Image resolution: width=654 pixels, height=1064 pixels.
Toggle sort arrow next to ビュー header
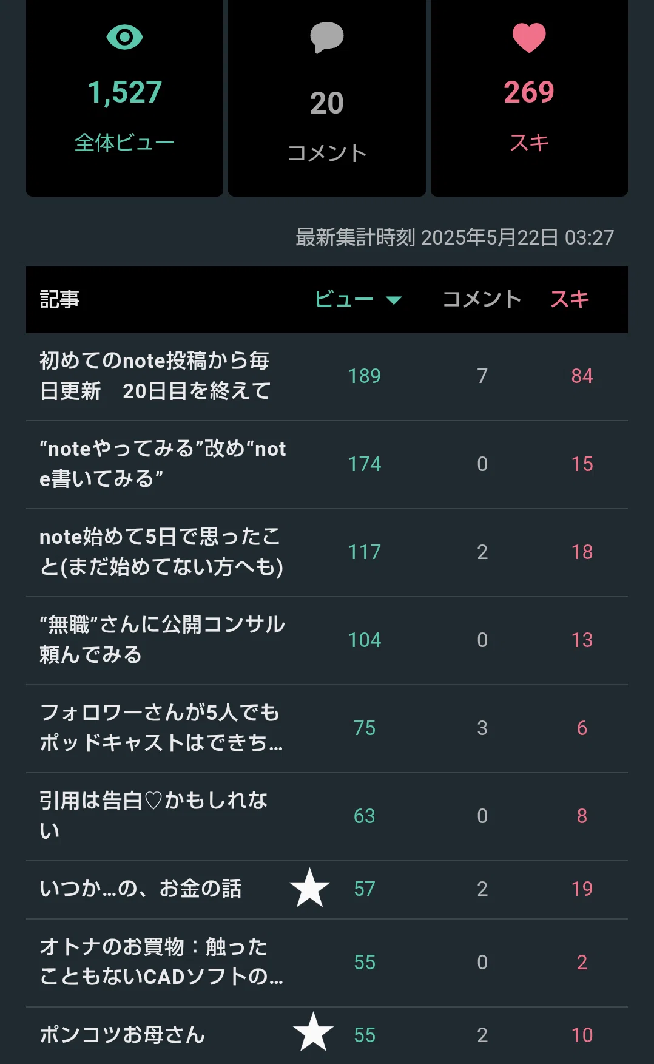(394, 300)
